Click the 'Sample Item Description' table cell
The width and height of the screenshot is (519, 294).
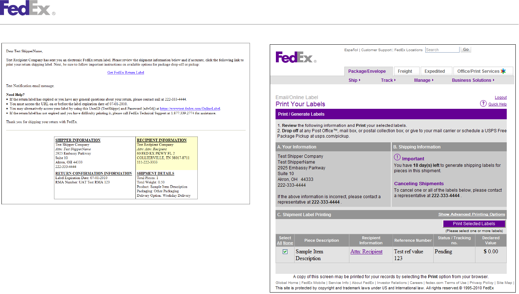[322, 255]
